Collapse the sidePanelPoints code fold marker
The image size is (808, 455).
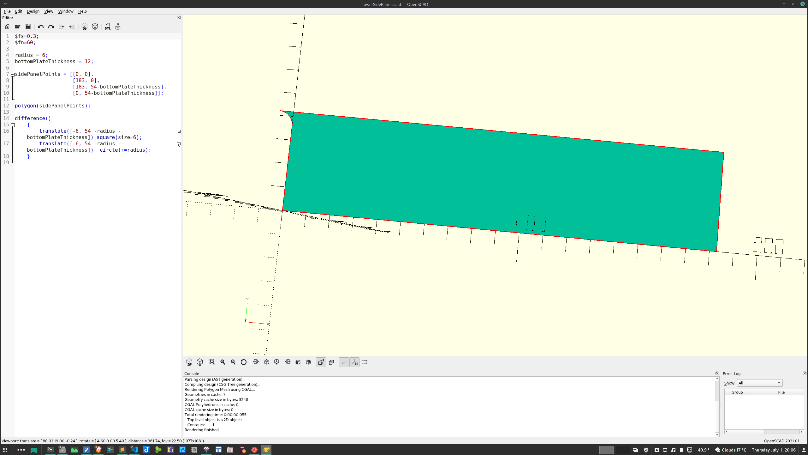coord(13,75)
